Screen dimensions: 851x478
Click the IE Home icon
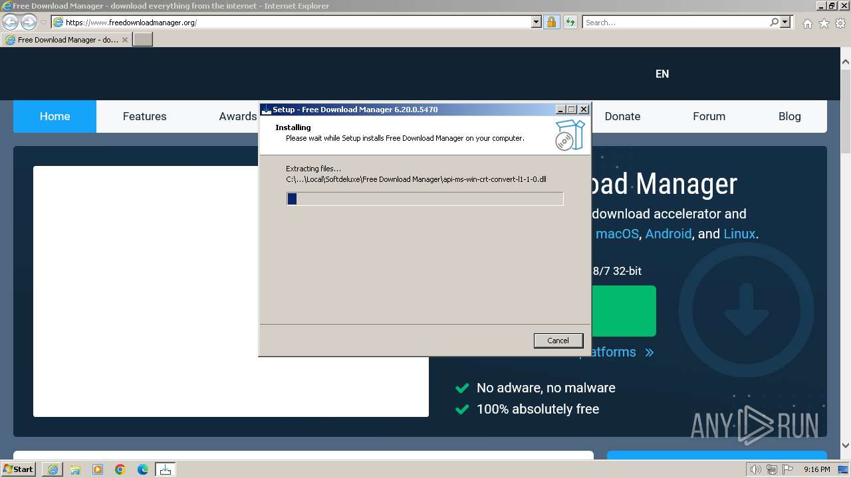point(807,23)
